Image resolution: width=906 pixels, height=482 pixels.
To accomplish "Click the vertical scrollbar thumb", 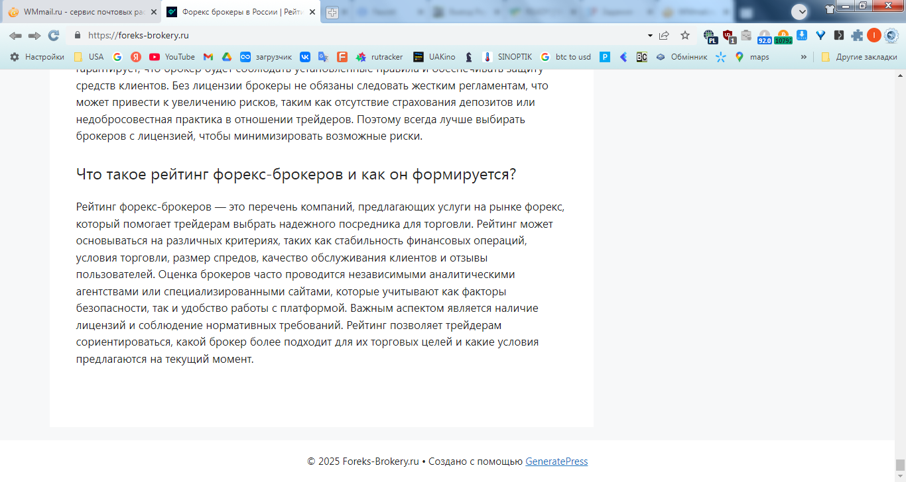I will (x=900, y=465).
